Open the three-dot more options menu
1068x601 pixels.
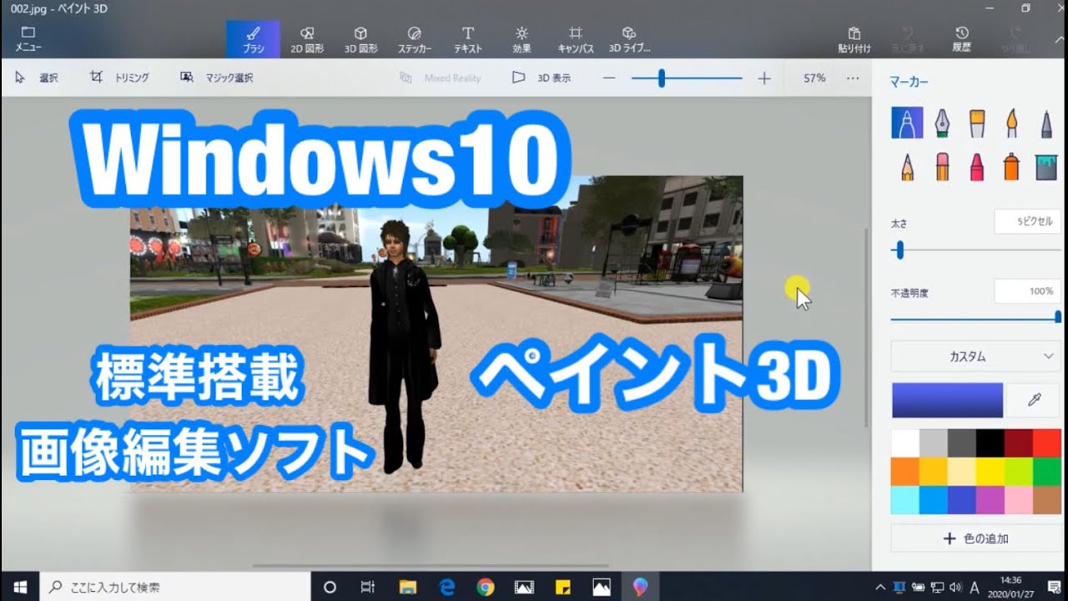[x=853, y=78]
